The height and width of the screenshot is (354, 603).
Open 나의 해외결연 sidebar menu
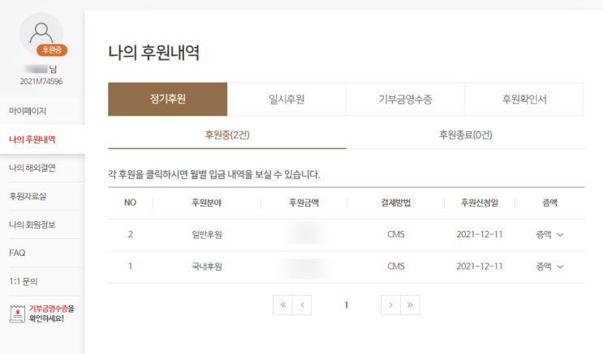[x=32, y=168]
